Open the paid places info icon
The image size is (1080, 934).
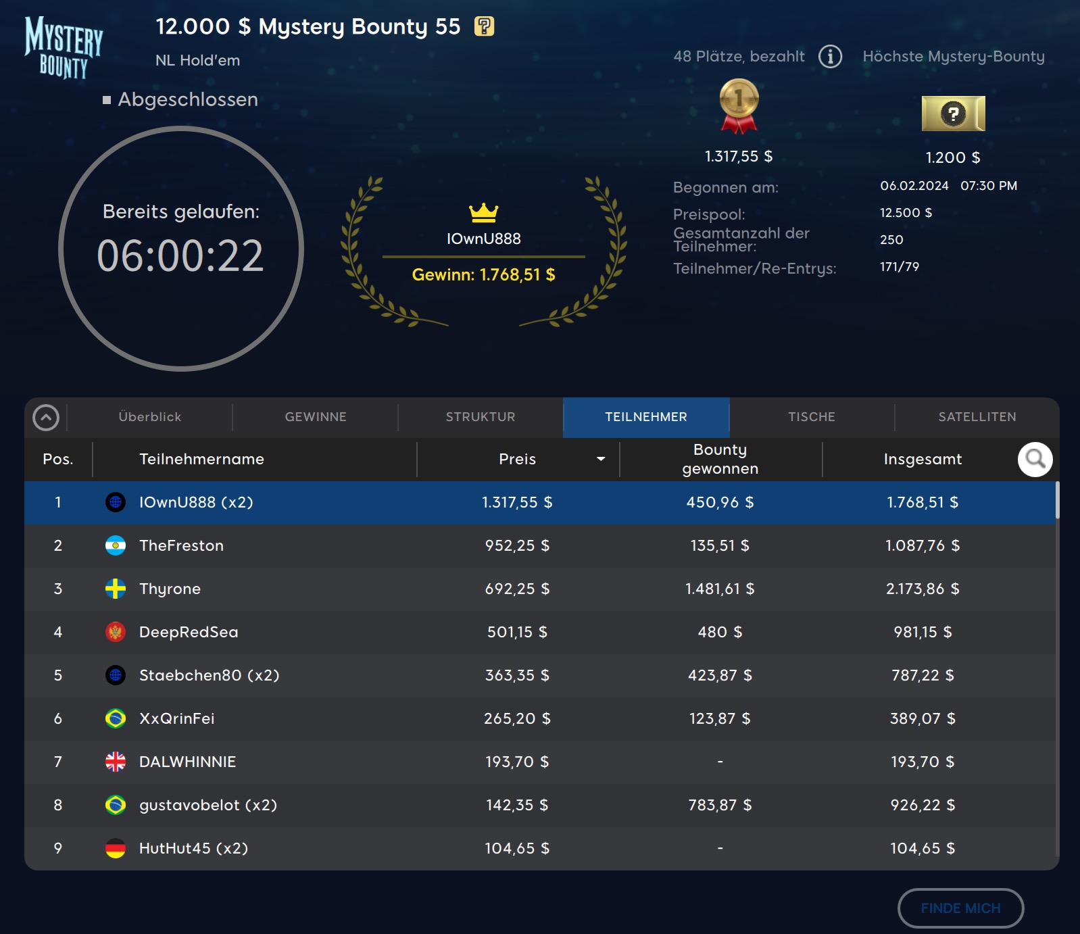pos(830,56)
